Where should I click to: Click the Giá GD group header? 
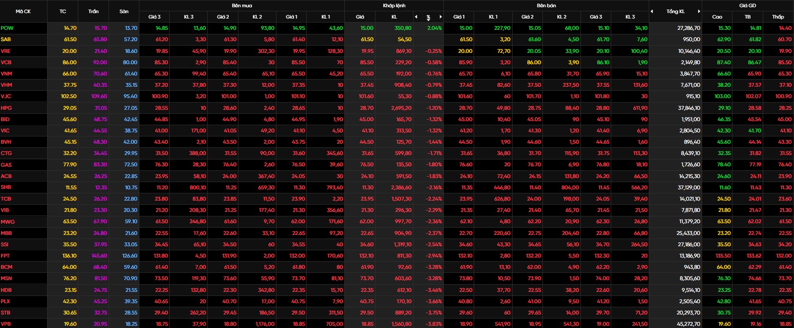[747, 5]
